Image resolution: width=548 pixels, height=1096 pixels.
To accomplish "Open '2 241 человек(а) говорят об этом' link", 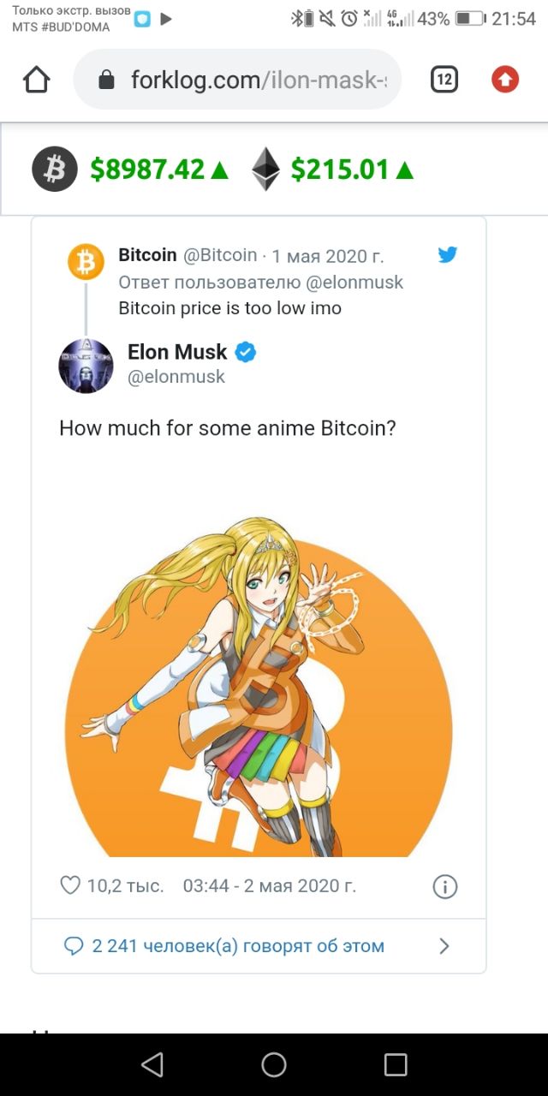I will [238, 946].
